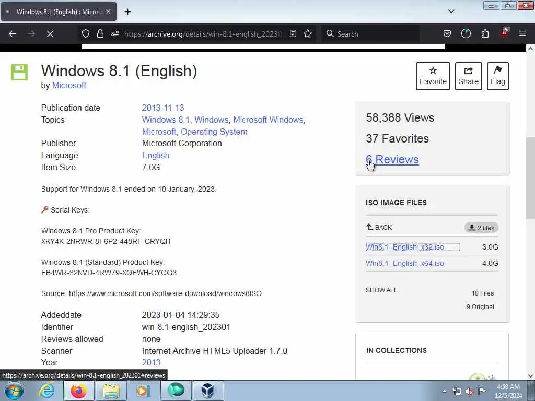Open the Action Center flag tray icon
Viewport: 535px width, 401px height.
pos(482,391)
